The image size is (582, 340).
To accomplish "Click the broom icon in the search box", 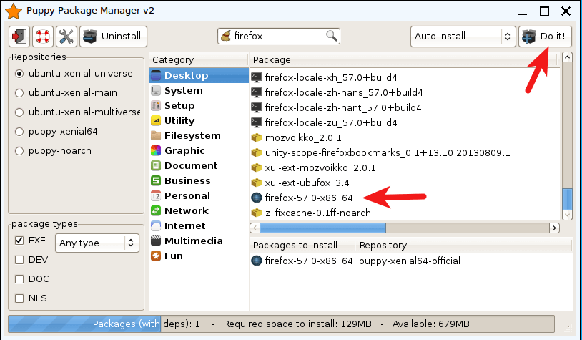I will click(227, 36).
